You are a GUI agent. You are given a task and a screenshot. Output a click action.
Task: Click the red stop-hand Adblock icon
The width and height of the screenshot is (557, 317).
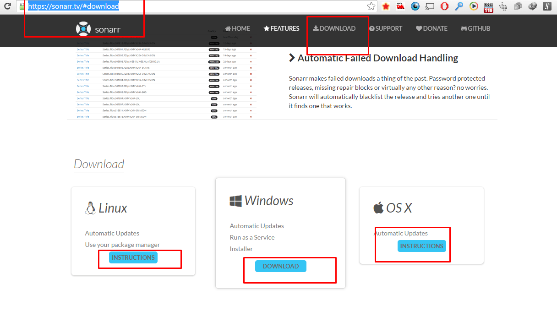pyautogui.click(x=444, y=6)
